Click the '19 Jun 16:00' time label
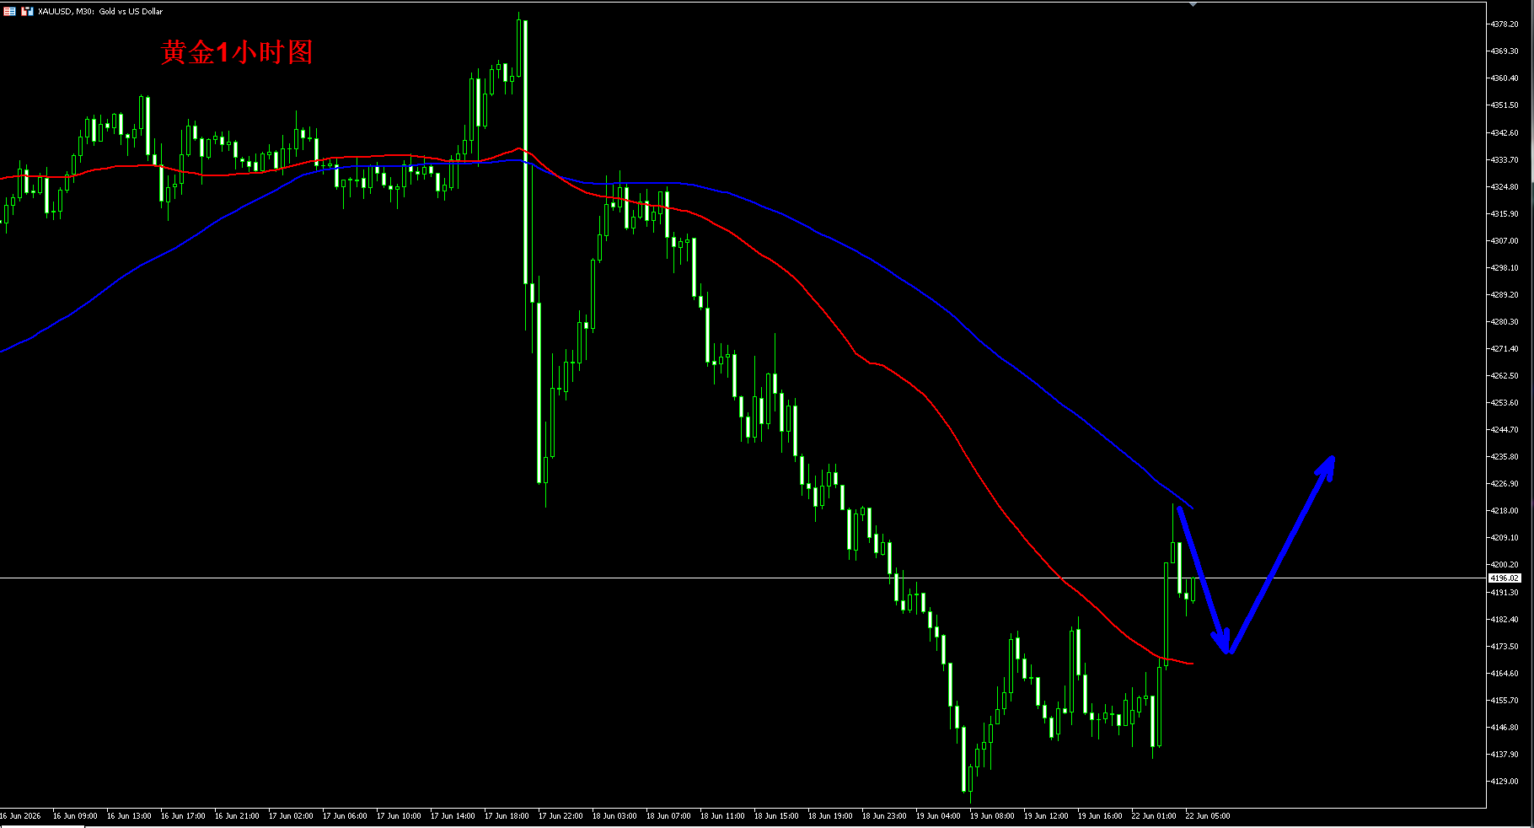The image size is (1534, 828). 1100,816
